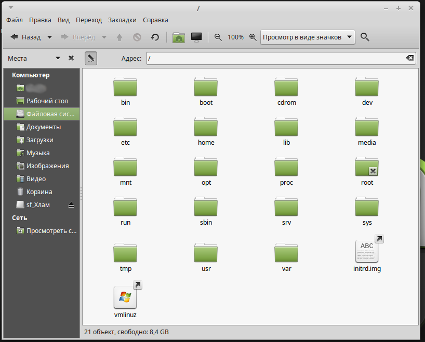This screenshot has height=342, width=425.
Task: Select the media folder icon
Action: coord(367,127)
